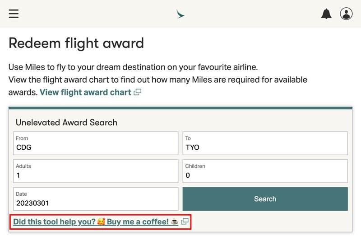The image size is (361, 236).
Task: Click the teal bar atop the search panel
Action: tap(180, 108)
